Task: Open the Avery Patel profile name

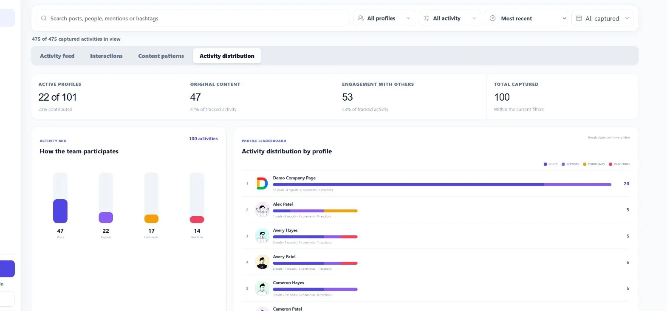Action: click(x=284, y=257)
